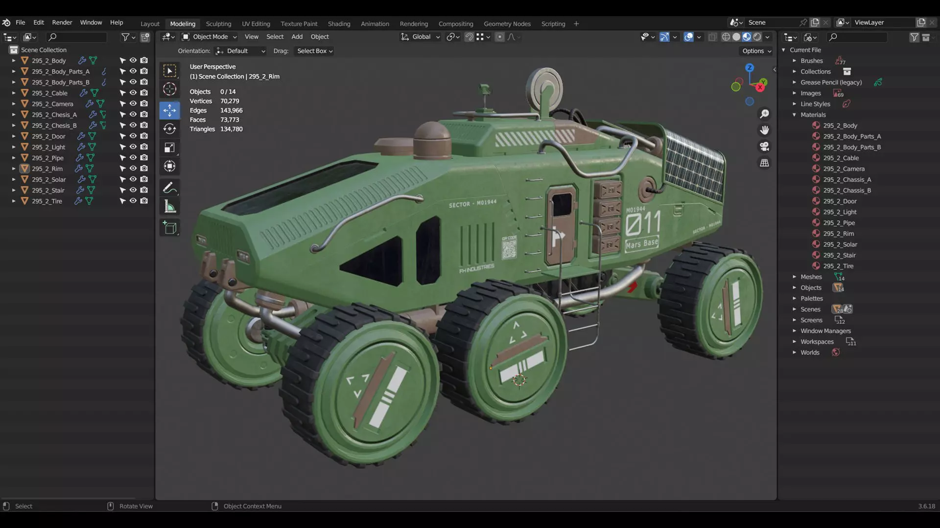Select the Annotate tool
This screenshot has width=940, height=528.
tap(169, 188)
